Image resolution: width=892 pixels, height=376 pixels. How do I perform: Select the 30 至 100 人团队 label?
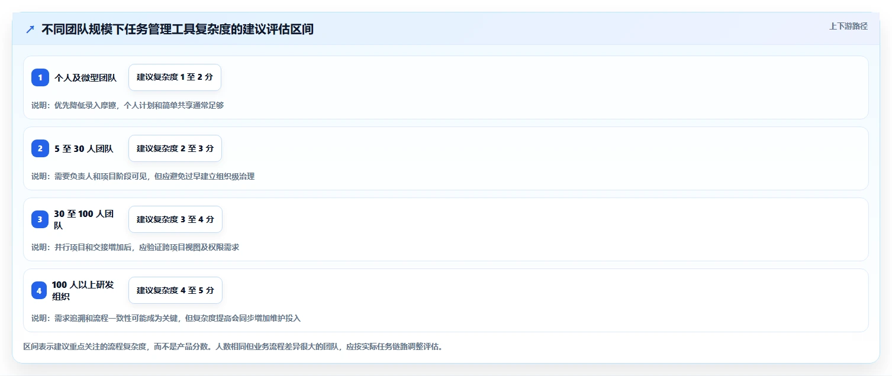[x=83, y=219]
